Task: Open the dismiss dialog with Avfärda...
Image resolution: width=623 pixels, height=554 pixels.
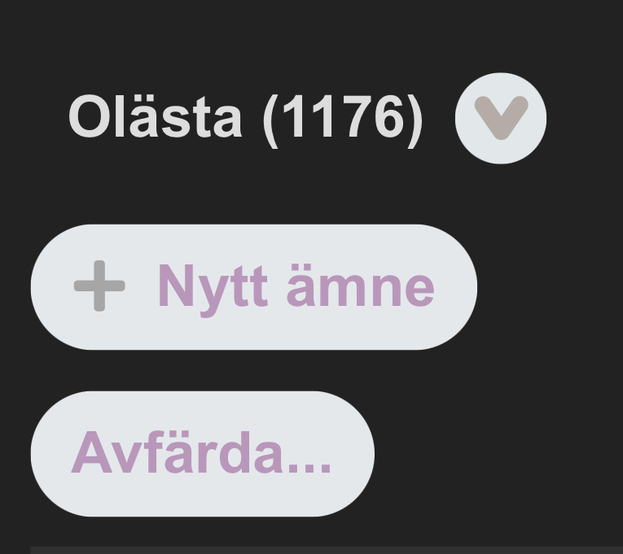Action: (x=202, y=454)
